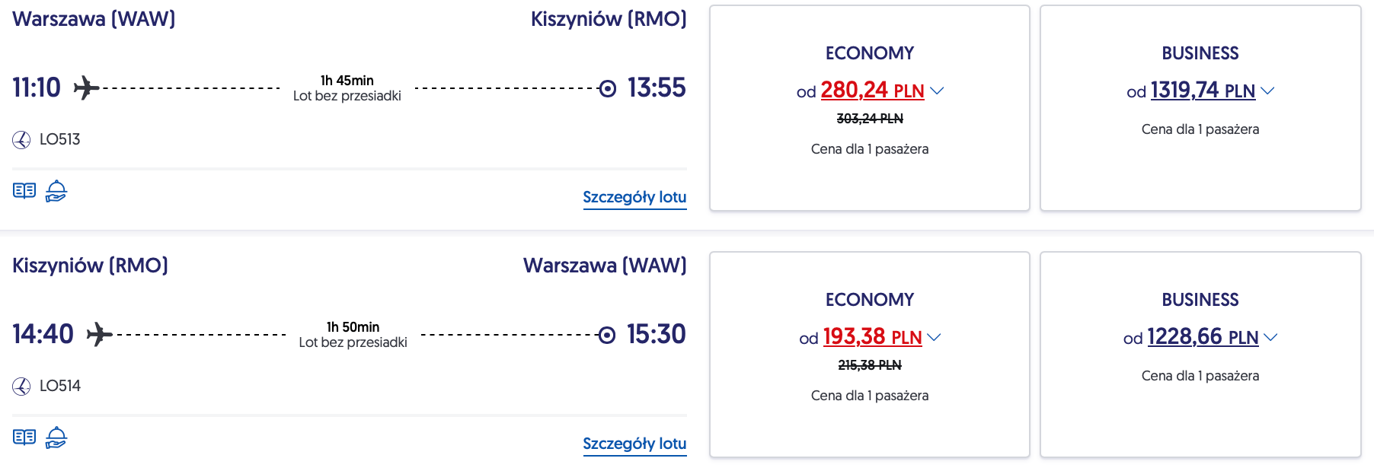Image resolution: width=1374 pixels, height=471 pixels.
Task: Click LOT airline logo next to LO513
Action: click(x=21, y=140)
